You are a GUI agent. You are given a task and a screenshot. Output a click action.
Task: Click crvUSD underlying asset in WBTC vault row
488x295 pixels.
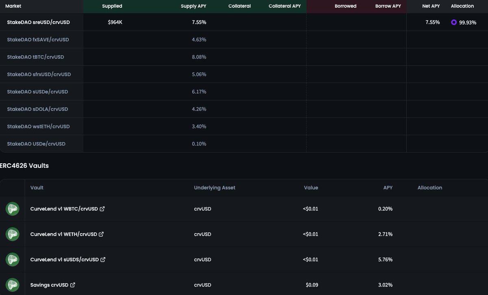click(x=203, y=209)
